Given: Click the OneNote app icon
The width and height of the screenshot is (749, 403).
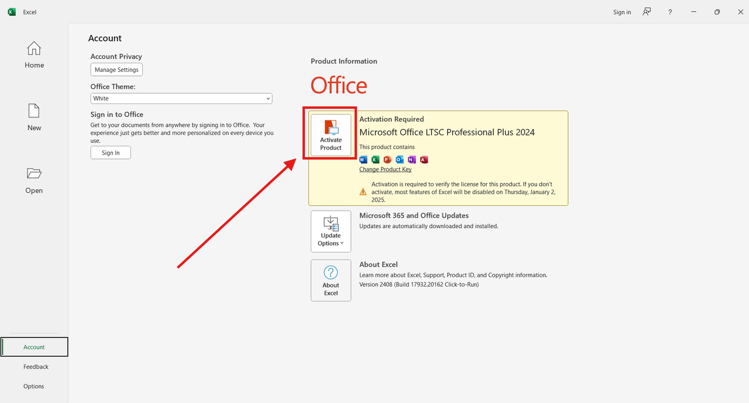Looking at the screenshot, I should pyautogui.click(x=411, y=160).
